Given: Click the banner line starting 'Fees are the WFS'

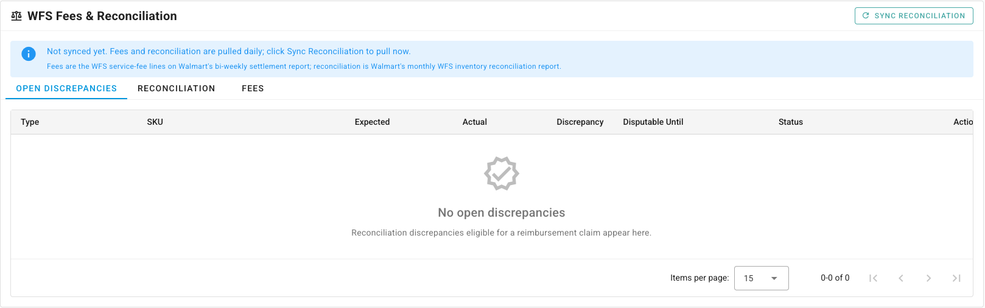Looking at the screenshot, I should click(x=304, y=66).
